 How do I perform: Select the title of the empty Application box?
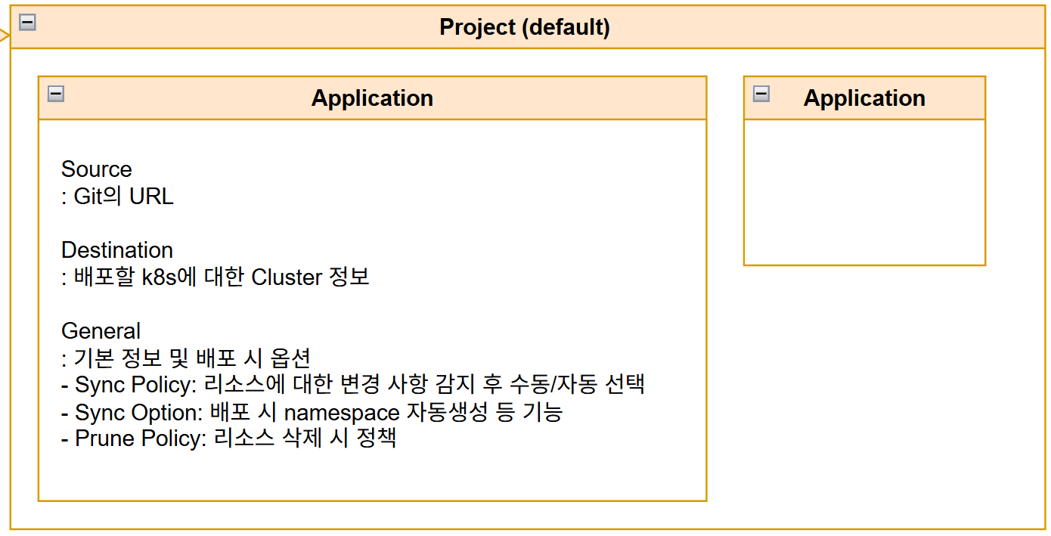864,98
